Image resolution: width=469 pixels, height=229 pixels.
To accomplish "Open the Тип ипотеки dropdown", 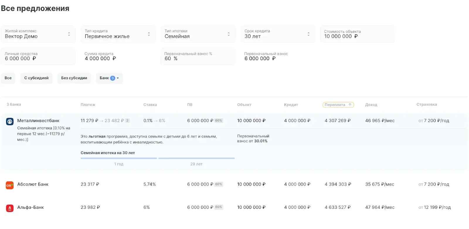I will (198, 34).
